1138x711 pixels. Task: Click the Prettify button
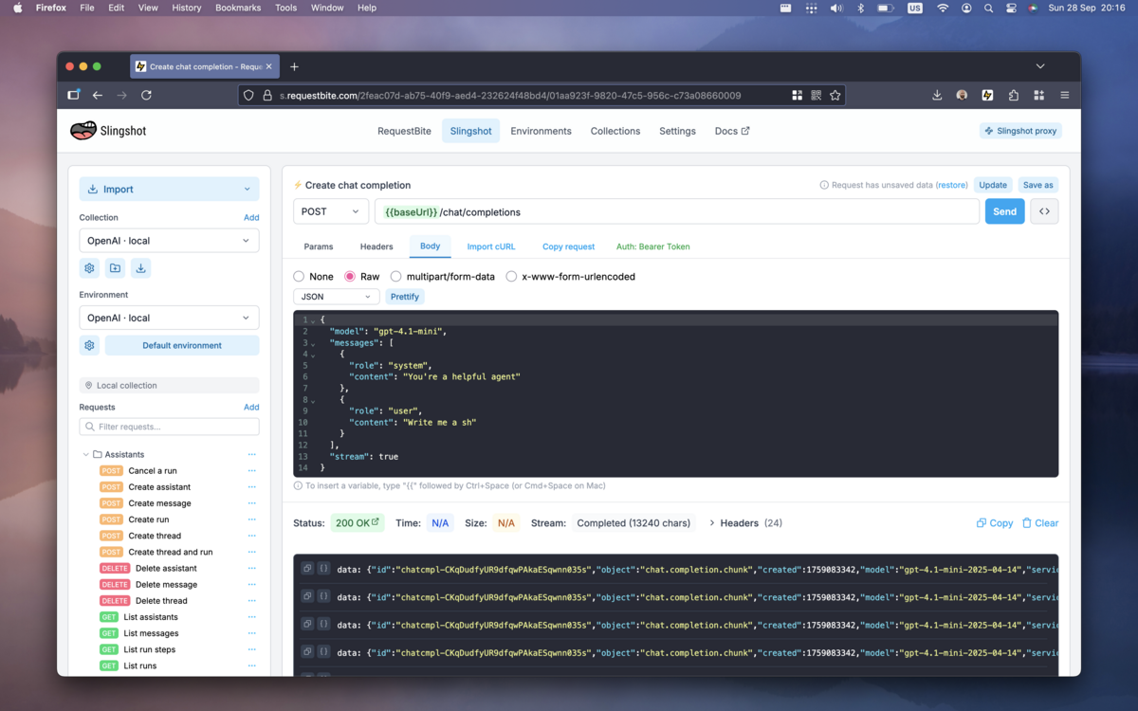coord(405,297)
